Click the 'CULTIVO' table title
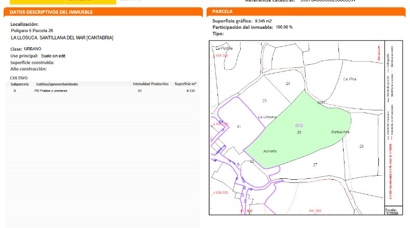Viewport: 410px width, 228px height. (19, 78)
